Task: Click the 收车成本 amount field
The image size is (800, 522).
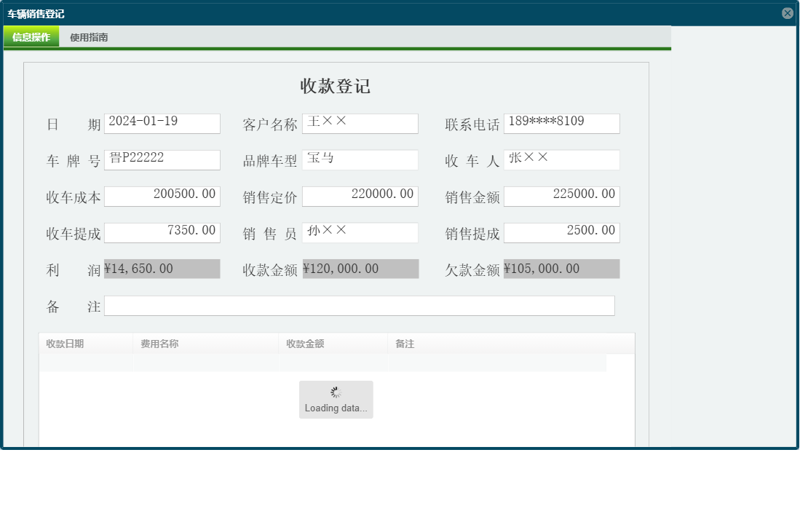Action: (162, 196)
